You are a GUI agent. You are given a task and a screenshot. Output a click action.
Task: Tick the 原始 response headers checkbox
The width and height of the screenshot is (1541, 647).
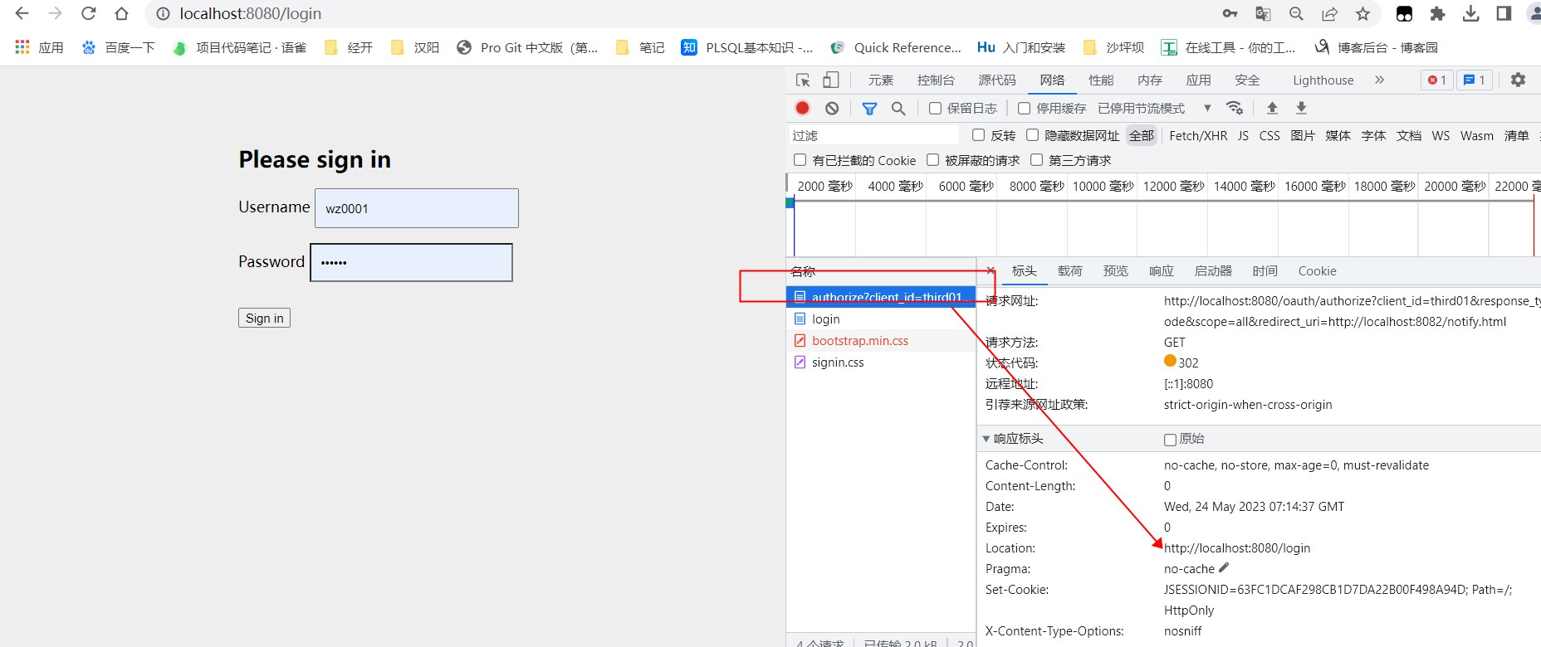click(x=1170, y=440)
